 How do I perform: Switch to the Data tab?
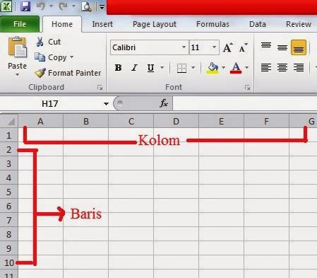tap(258, 24)
